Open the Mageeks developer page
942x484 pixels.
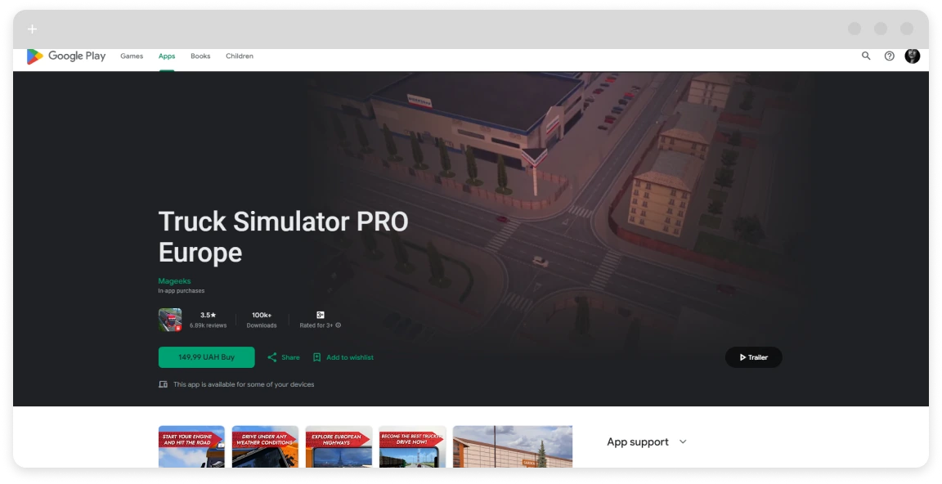(174, 281)
